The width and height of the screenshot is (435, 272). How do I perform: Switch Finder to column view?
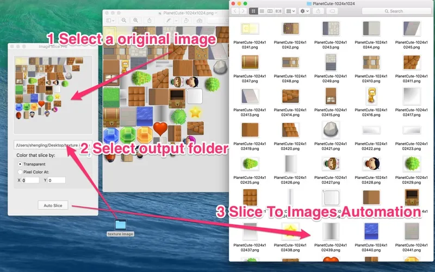pos(270,11)
